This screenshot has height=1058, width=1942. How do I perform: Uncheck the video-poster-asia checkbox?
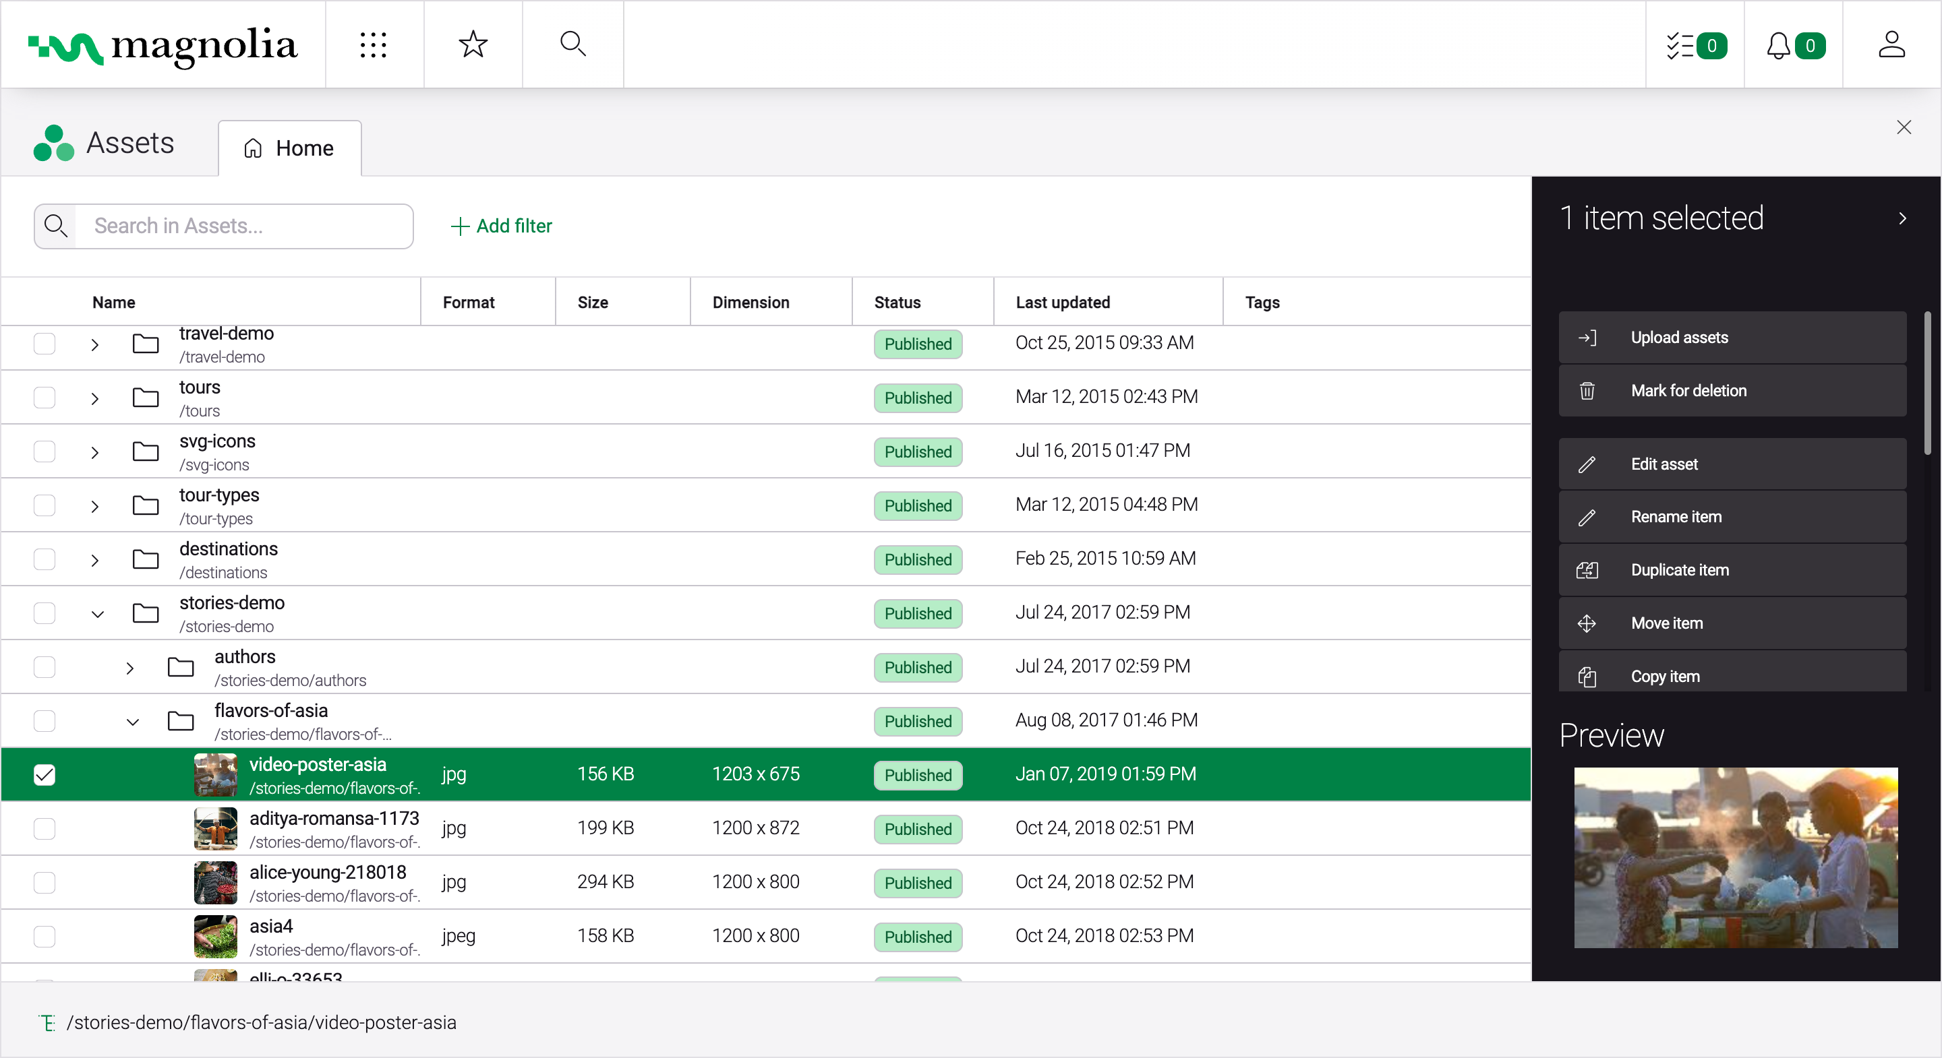pyautogui.click(x=45, y=774)
